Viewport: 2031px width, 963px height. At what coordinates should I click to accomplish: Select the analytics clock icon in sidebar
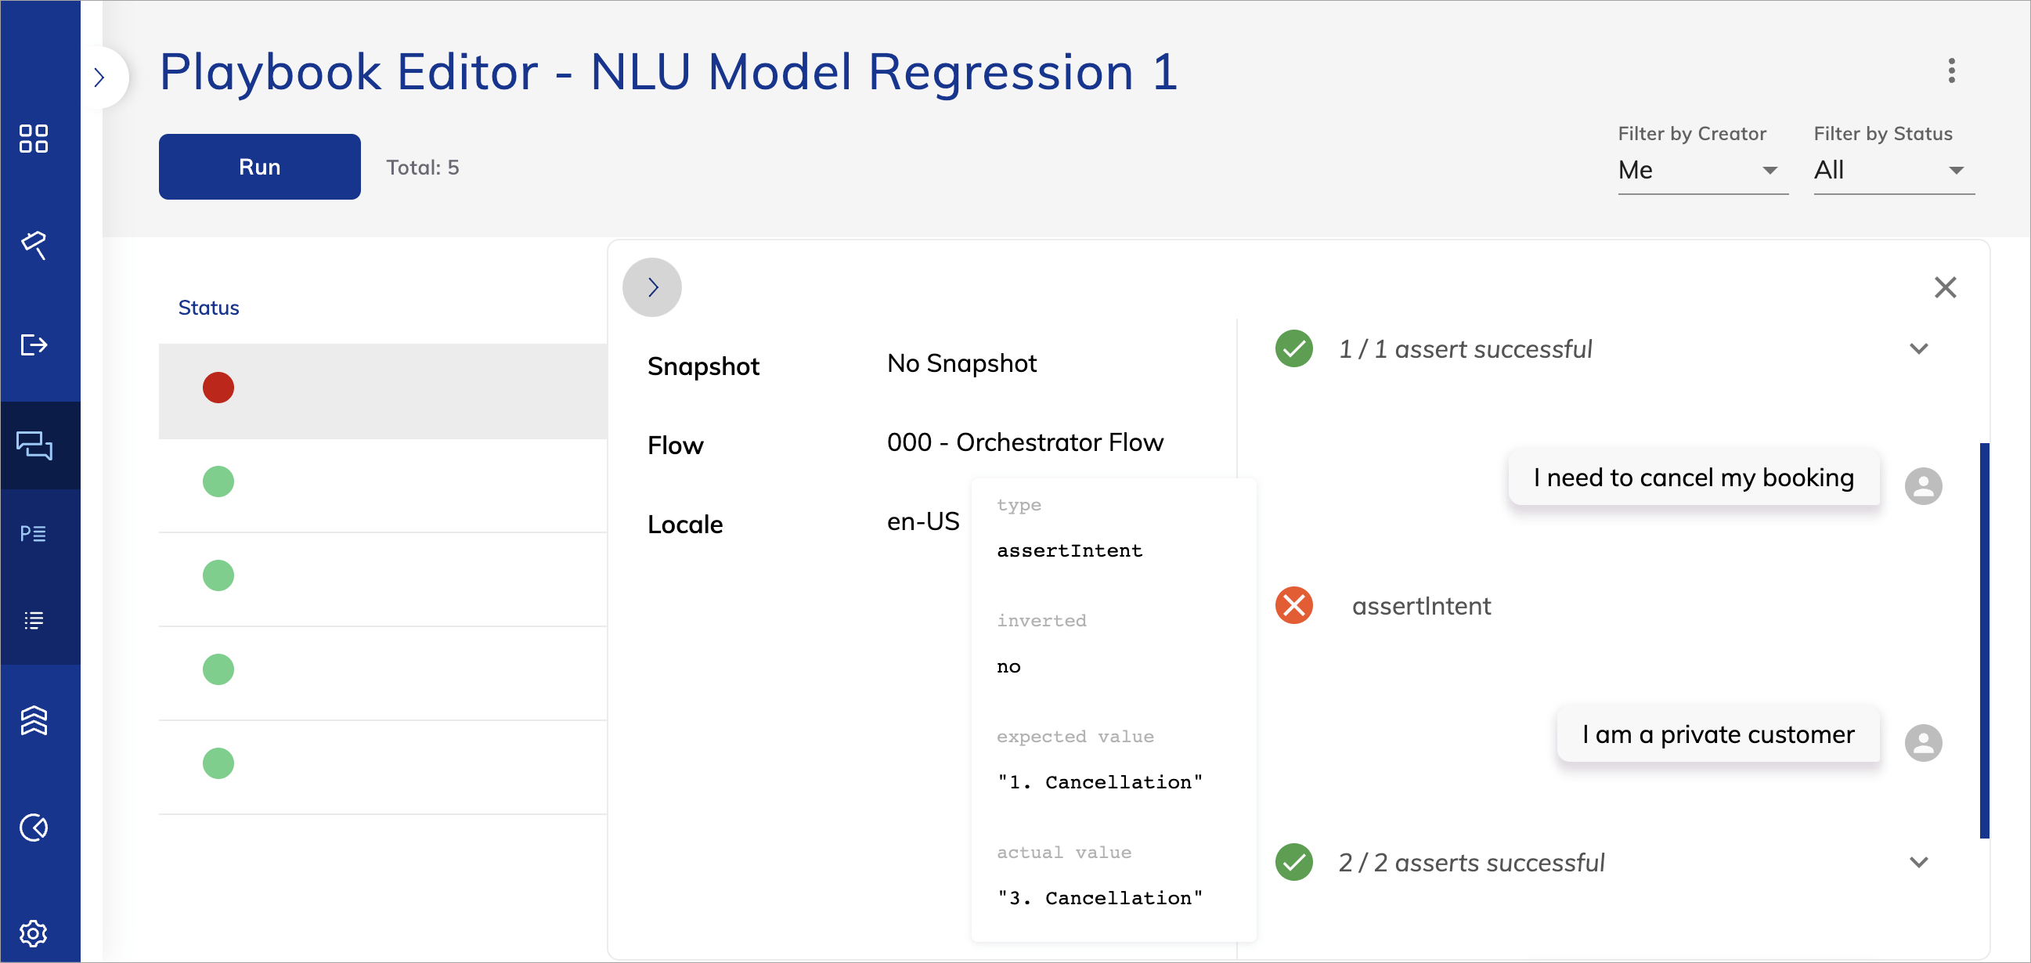(x=33, y=828)
